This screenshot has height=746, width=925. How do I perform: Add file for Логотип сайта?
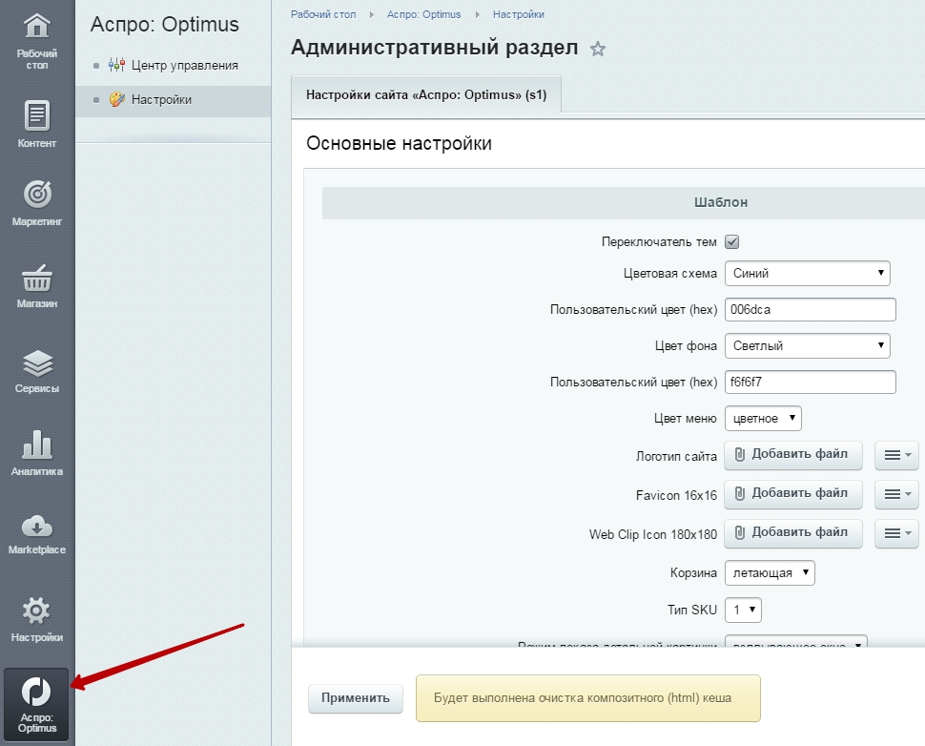click(792, 454)
